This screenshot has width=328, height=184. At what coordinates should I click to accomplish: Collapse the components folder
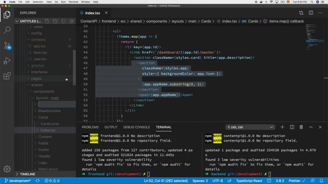coord(44,91)
